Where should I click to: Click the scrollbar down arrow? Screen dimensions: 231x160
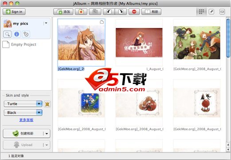coord(228,149)
